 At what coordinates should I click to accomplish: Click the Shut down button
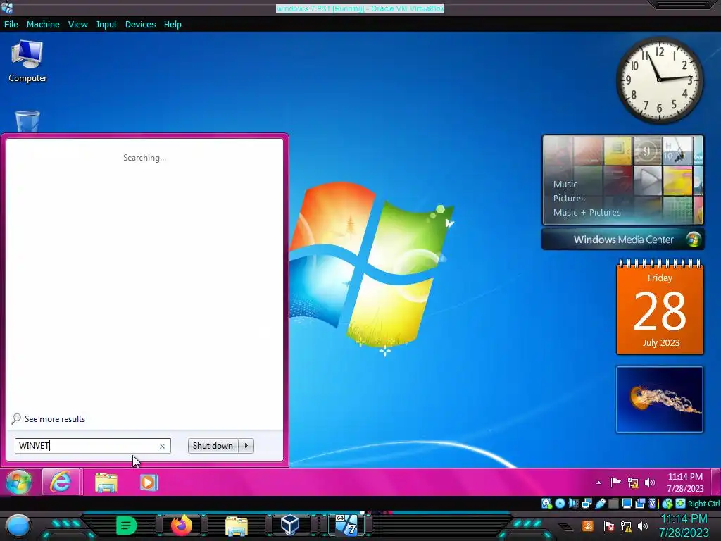pos(213,446)
